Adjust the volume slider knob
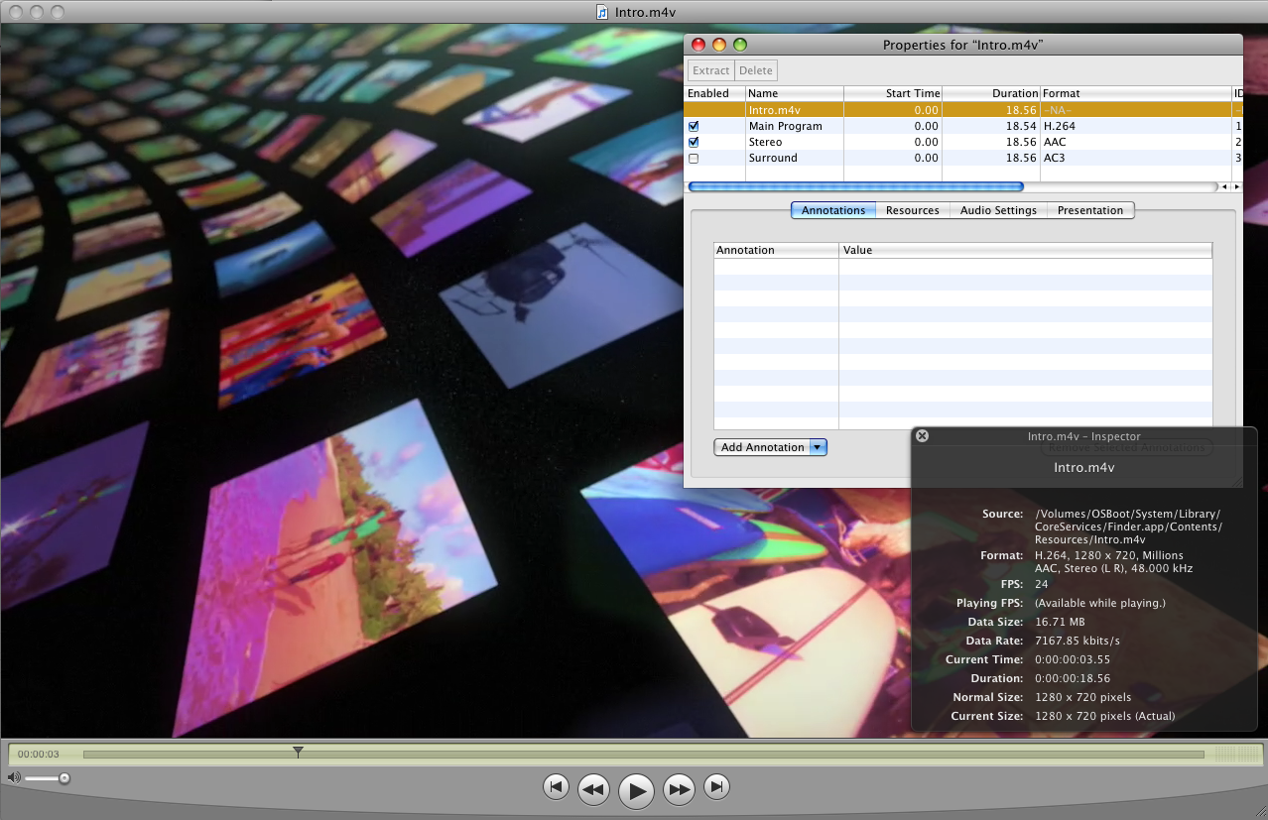This screenshot has height=820, width=1268. click(64, 778)
